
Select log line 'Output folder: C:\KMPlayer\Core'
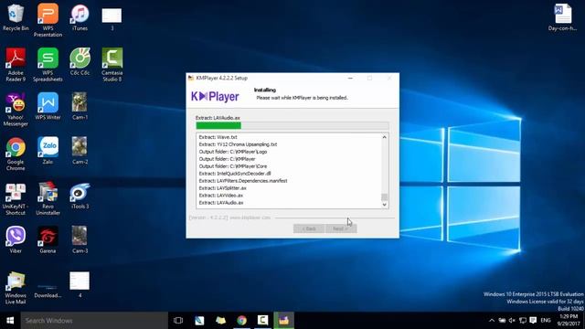click(233, 166)
